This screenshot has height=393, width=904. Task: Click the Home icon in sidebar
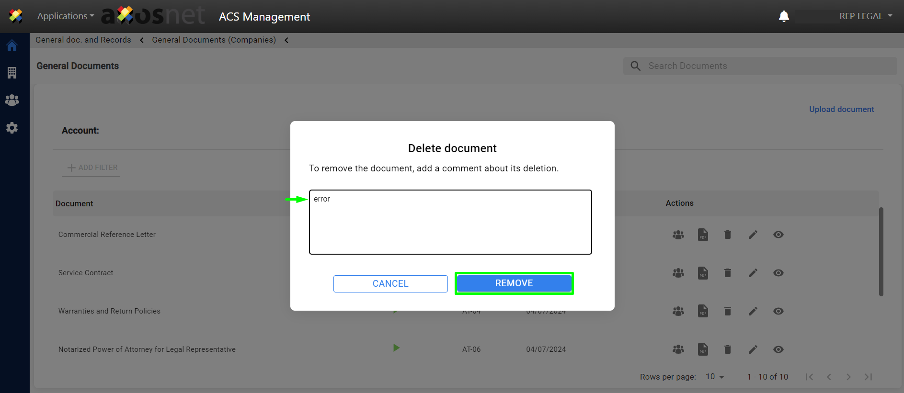click(12, 45)
